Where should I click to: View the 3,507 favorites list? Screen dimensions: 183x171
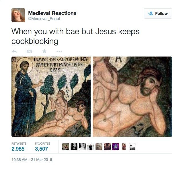[x=41, y=149]
